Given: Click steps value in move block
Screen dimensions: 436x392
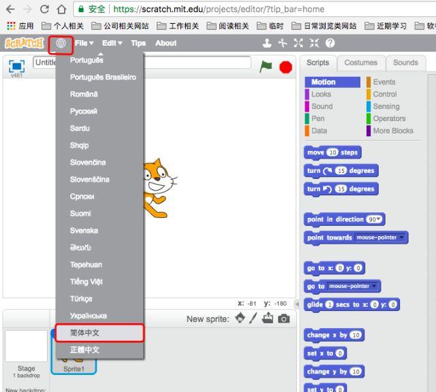Looking at the screenshot, I should click(x=332, y=152).
